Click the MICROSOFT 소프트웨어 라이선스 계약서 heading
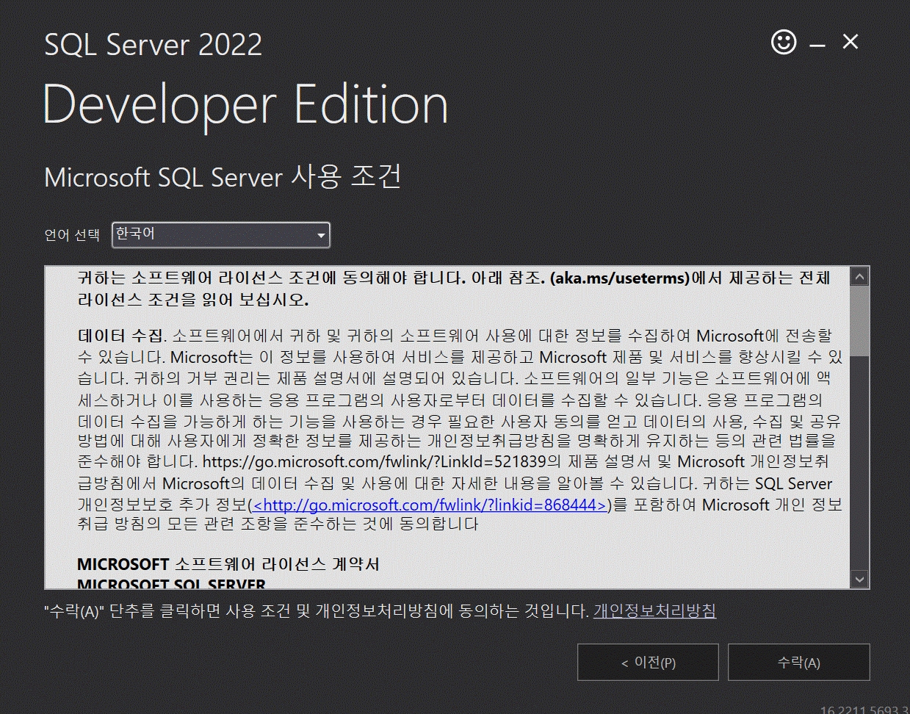The image size is (910, 714). click(228, 564)
